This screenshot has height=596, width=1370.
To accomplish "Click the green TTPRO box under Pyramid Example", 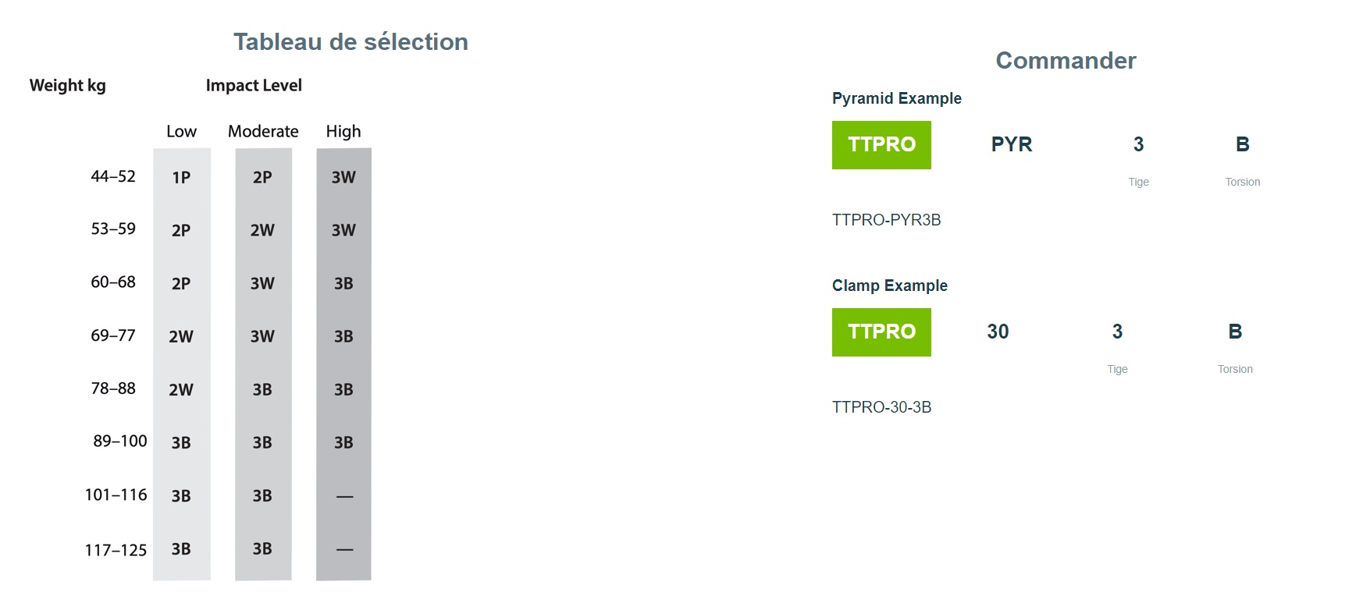I will pyautogui.click(x=881, y=145).
